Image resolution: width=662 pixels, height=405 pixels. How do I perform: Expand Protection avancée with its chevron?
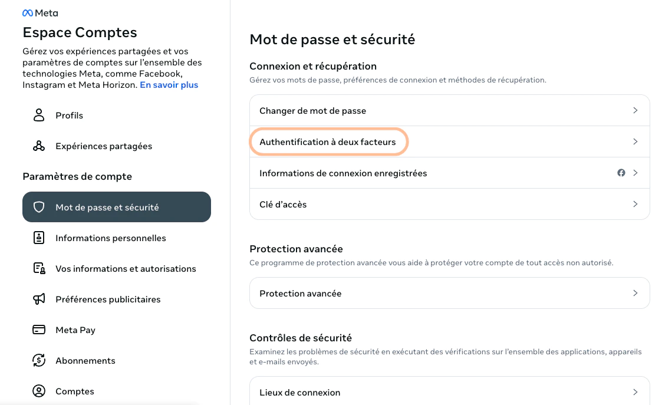click(635, 293)
